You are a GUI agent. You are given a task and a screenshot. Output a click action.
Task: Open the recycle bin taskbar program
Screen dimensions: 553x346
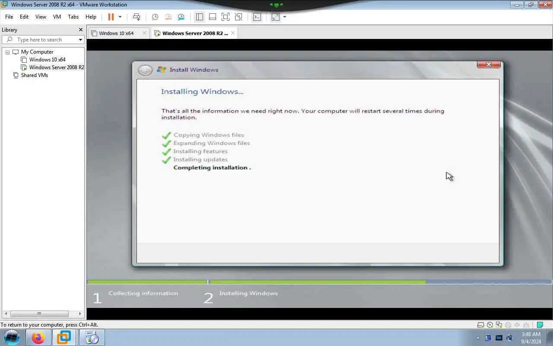point(92,337)
